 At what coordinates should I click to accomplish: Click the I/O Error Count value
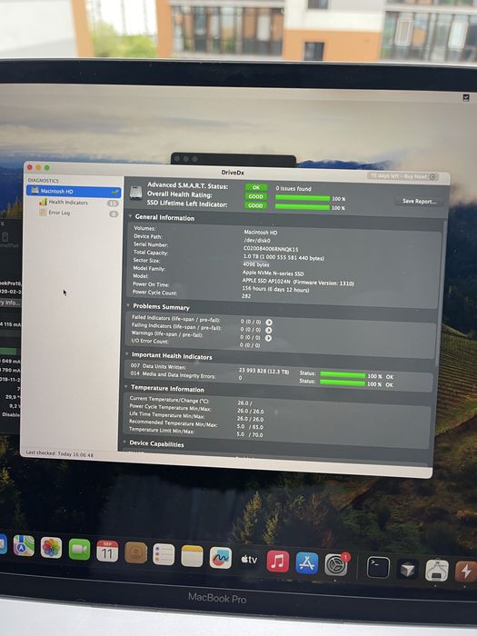point(250,345)
